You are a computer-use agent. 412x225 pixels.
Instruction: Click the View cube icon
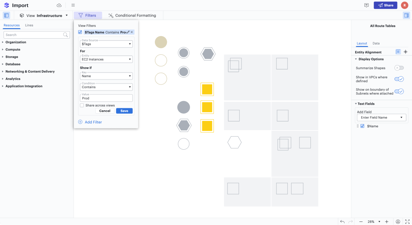(x=22, y=16)
